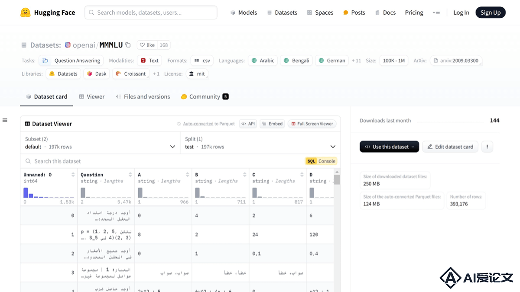
Task: Open Models in the top navigation
Action: [244, 13]
